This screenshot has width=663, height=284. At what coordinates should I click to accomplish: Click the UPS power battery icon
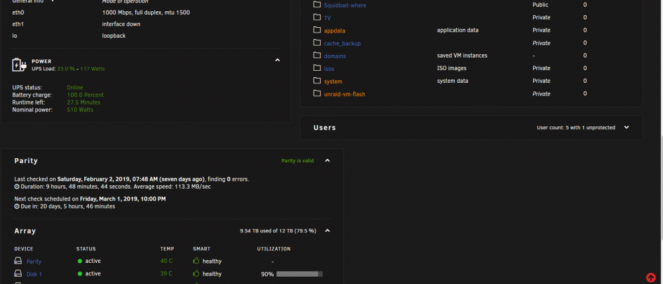tap(19, 65)
